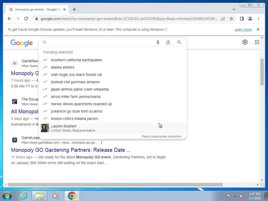The height and width of the screenshot is (201, 268).
Task: Bookmark this page with the star icon
Action: click(x=231, y=19)
